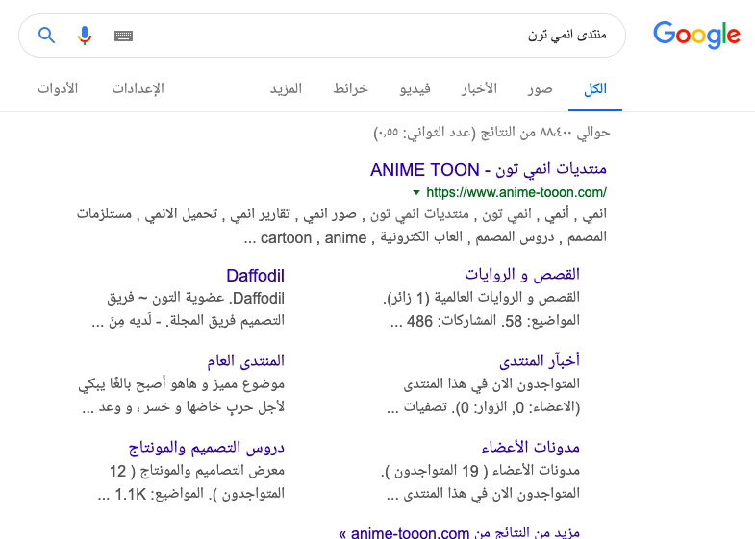Switch to the خرائط (Maps) tab
The width and height of the screenshot is (755, 539).
(x=351, y=88)
